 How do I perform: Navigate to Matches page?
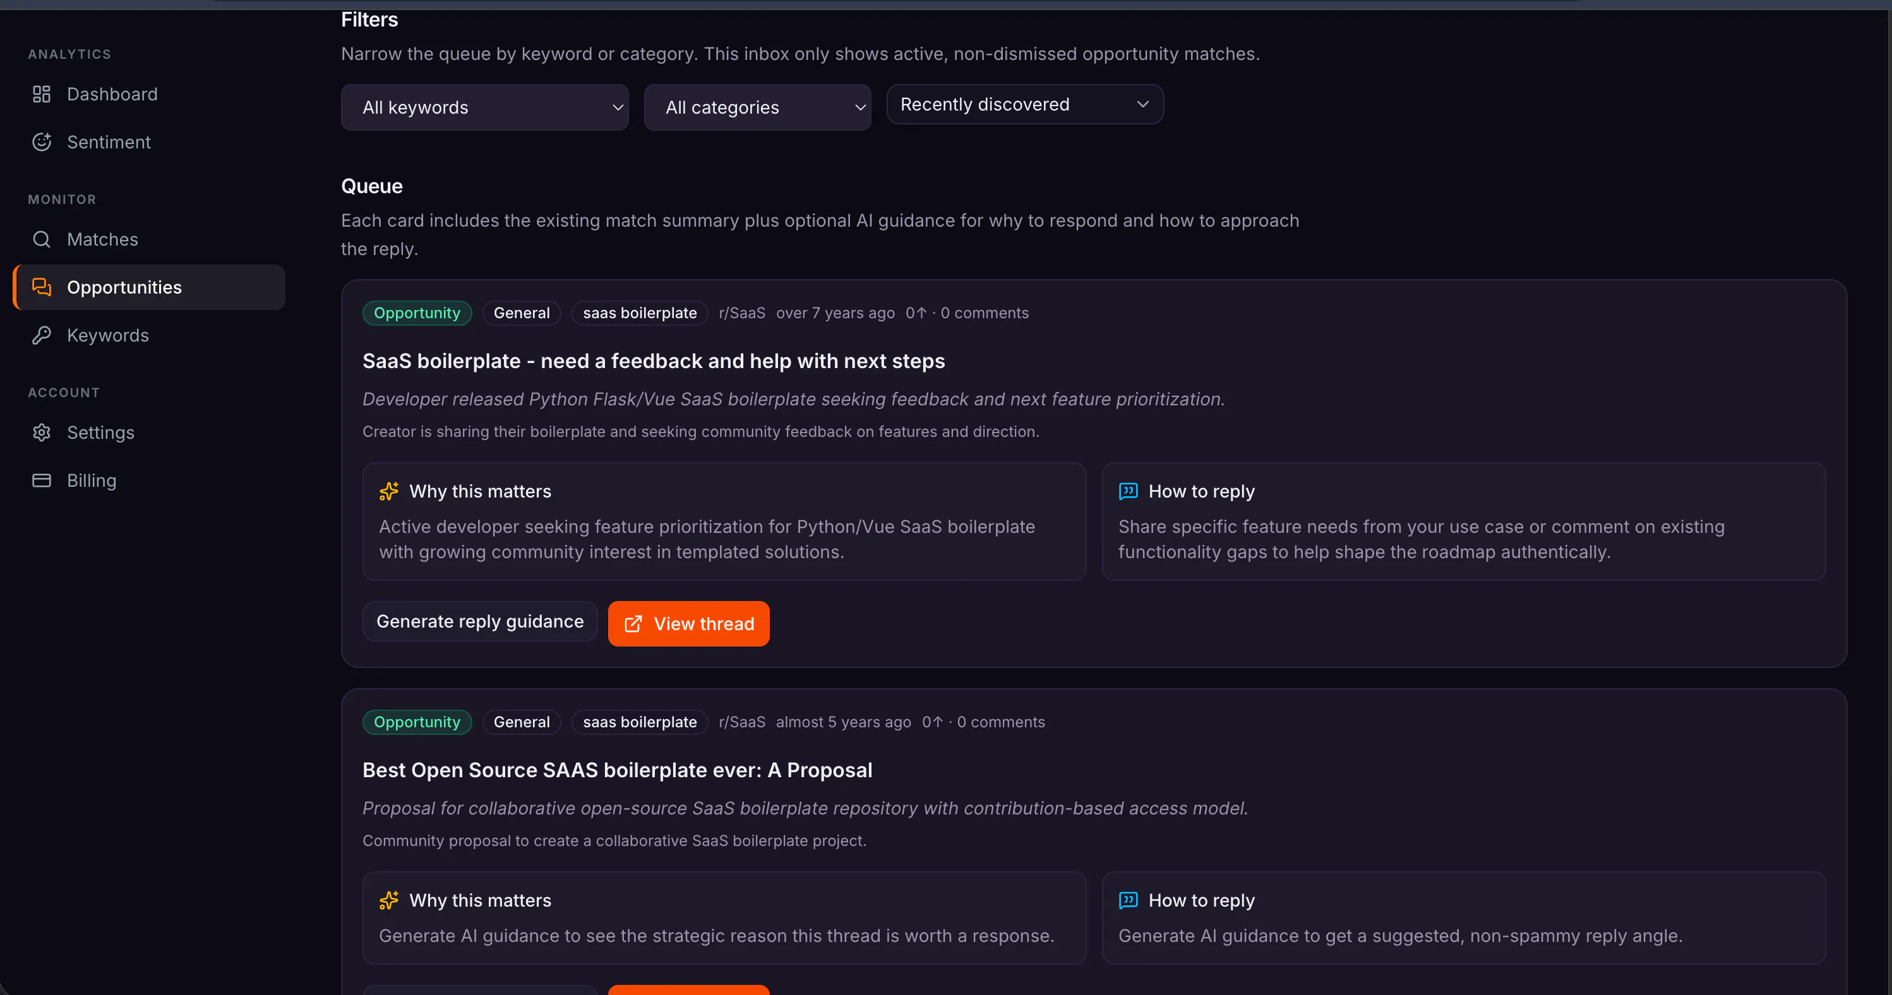coord(149,239)
